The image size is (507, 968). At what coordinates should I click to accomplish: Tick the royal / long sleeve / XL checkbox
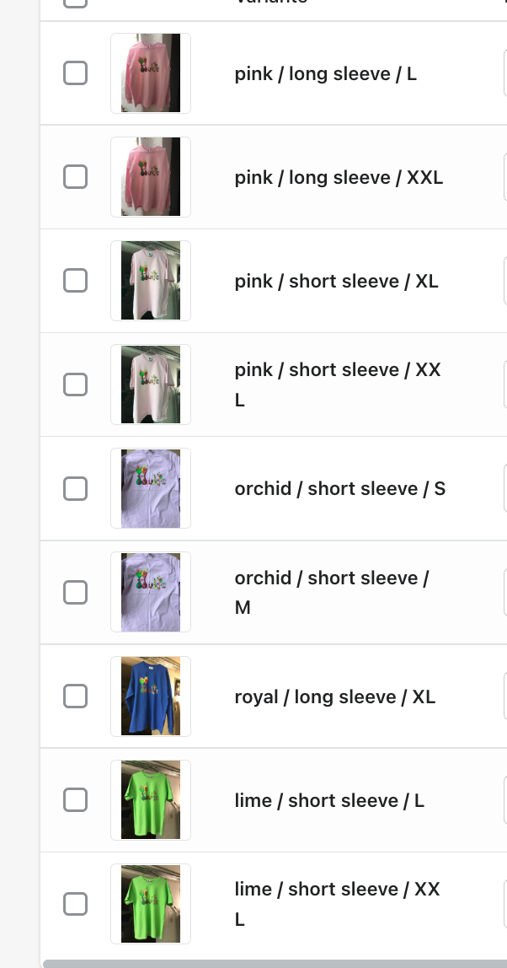76,696
